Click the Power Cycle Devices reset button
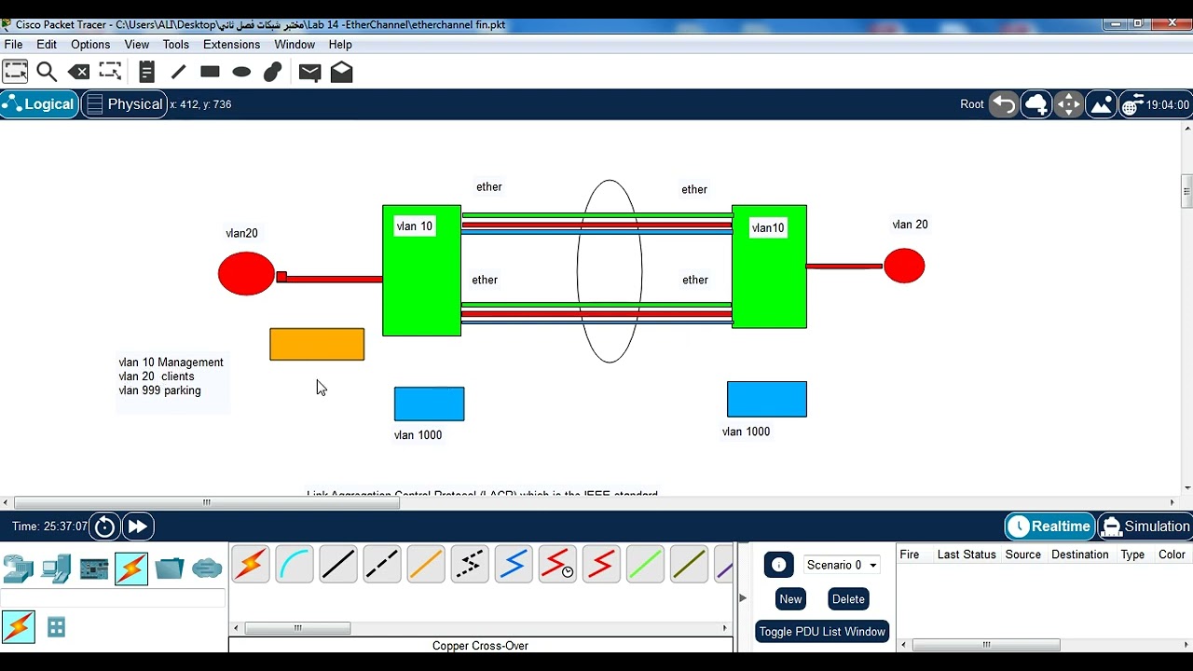This screenshot has height=671, width=1193. (x=105, y=527)
